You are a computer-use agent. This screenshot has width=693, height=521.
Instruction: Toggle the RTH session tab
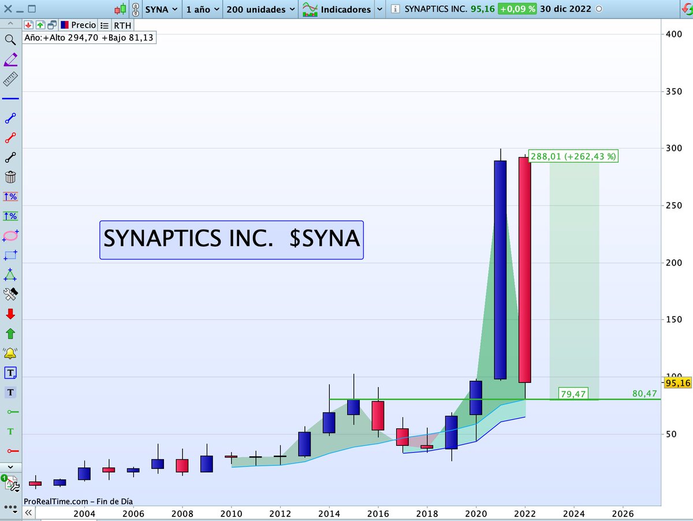pos(122,25)
